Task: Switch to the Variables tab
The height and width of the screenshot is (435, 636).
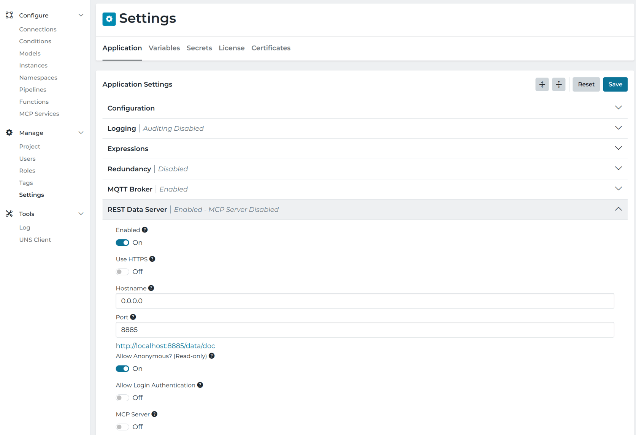Action: point(164,48)
